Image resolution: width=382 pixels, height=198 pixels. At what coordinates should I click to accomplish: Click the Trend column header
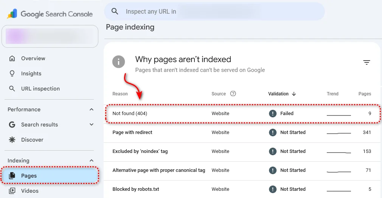pos(332,94)
